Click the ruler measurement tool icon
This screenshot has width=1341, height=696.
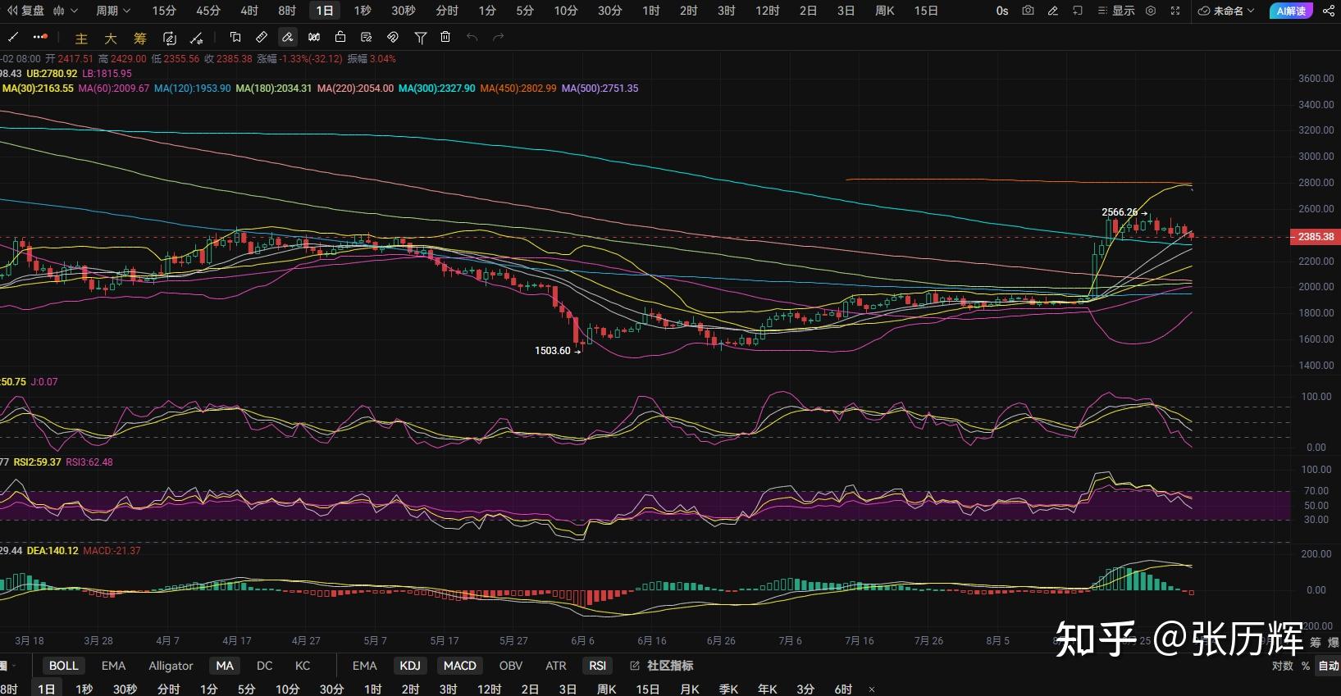[261, 37]
